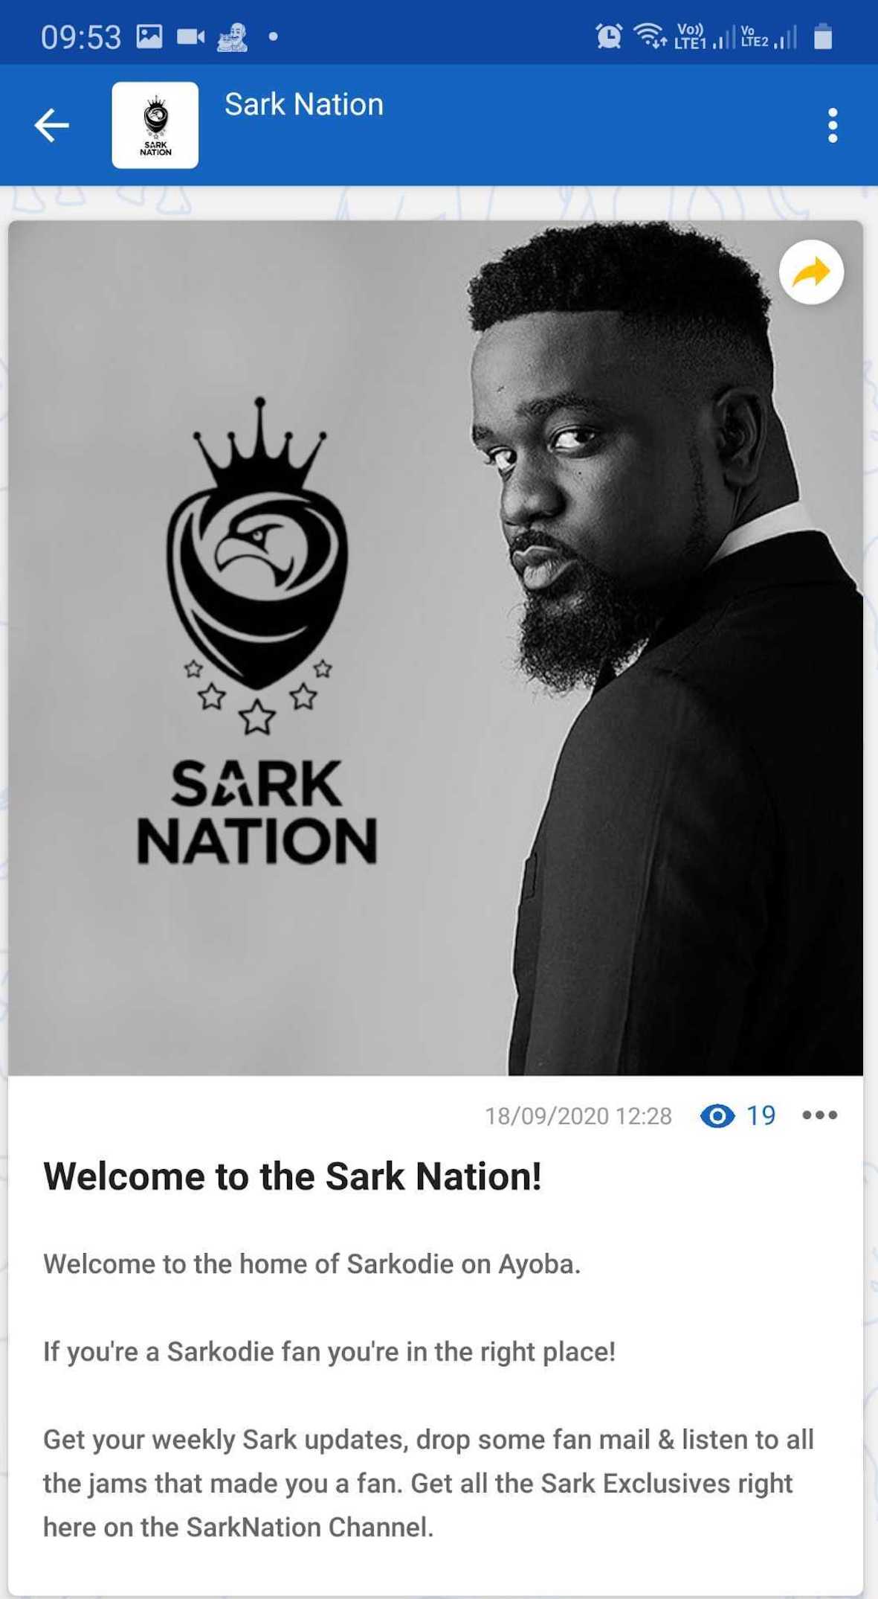Tap the eye views icon
The height and width of the screenshot is (1599, 878).
(x=717, y=1115)
